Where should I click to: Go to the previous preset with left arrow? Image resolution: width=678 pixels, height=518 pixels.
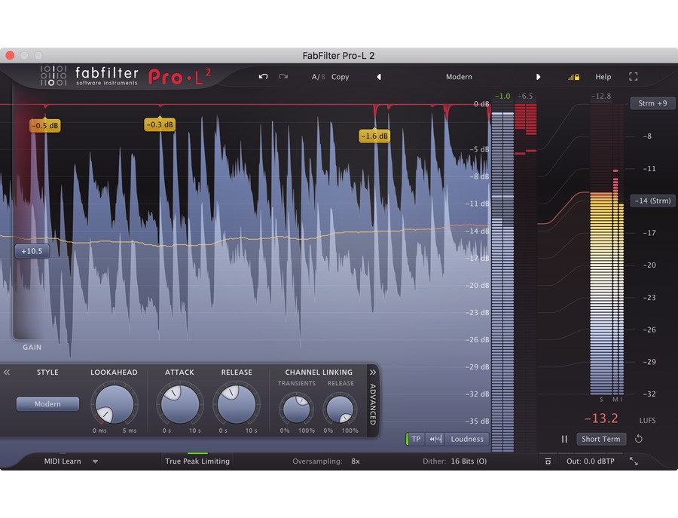coord(379,77)
